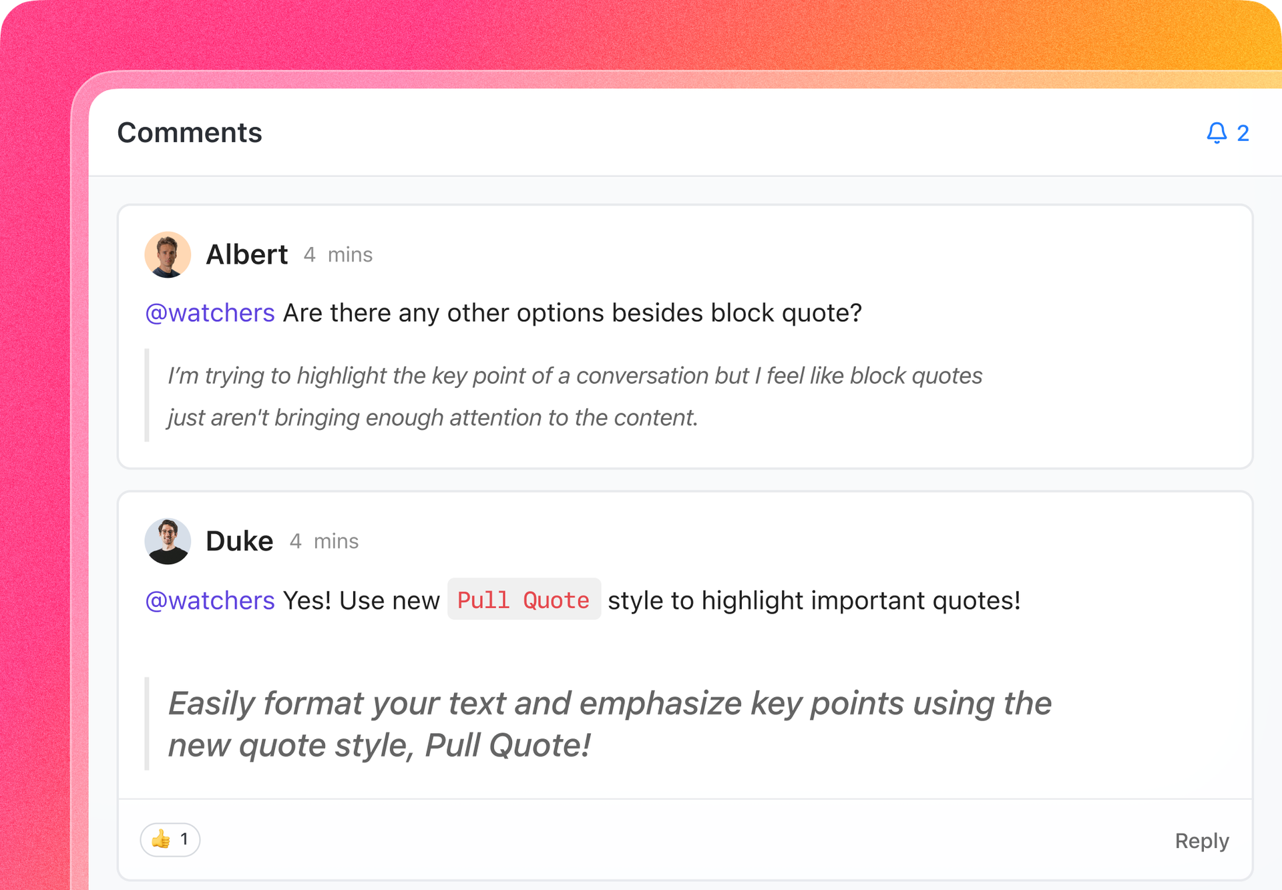Click Albert's 4 mins timestamp
Screen dimensions: 1282x890
[x=338, y=255]
